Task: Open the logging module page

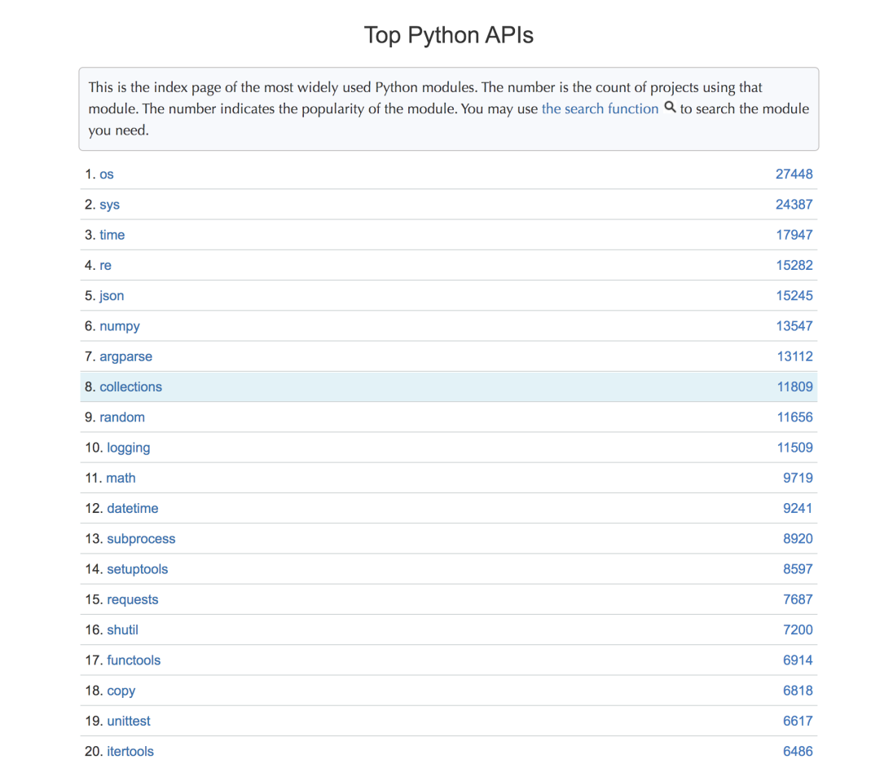Action: coord(128,447)
